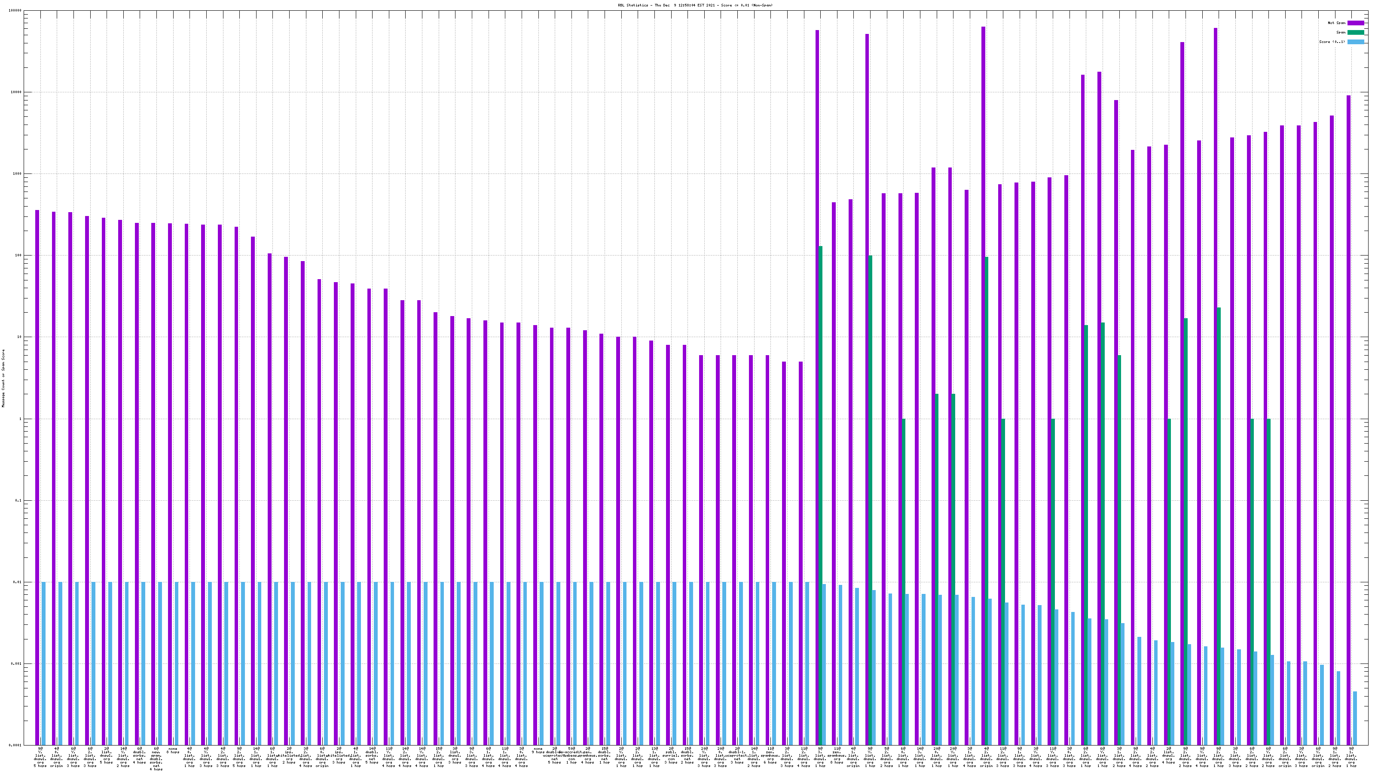This screenshot has width=1375, height=773.
Task: Click the rotated Message Count y-axis label
Action: tap(3, 378)
